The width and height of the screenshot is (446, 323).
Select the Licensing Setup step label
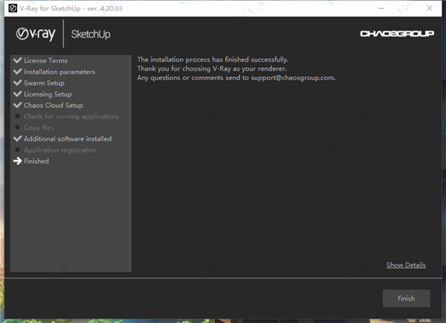tap(48, 95)
